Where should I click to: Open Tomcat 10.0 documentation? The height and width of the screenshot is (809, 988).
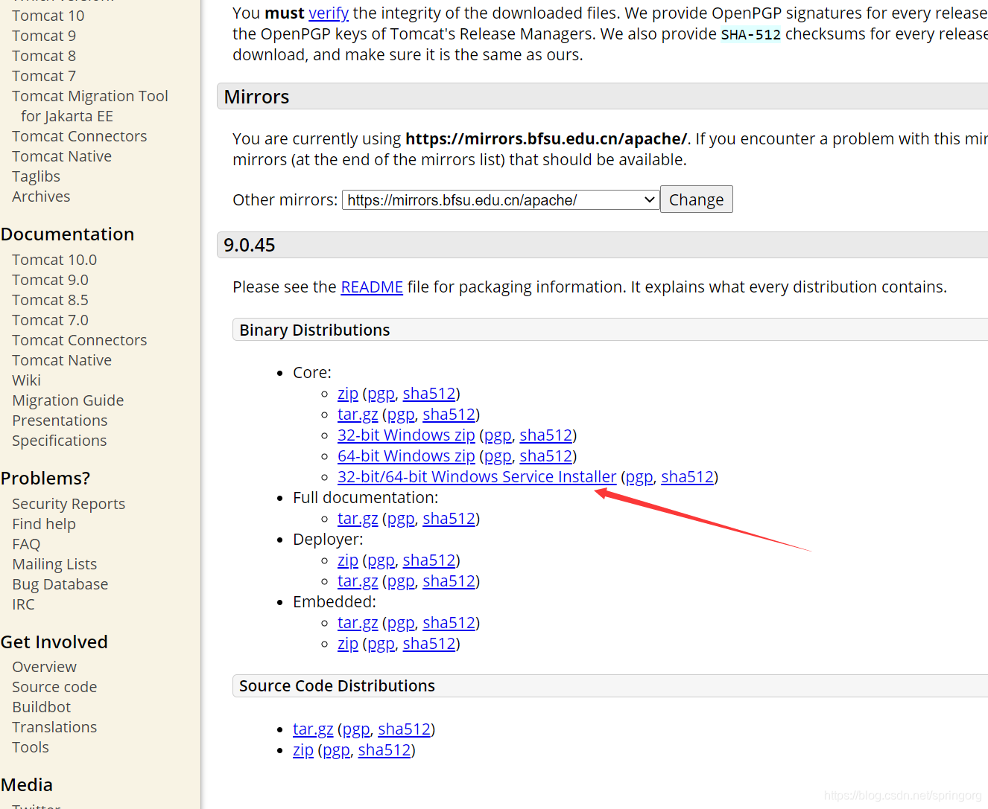pos(54,260)
